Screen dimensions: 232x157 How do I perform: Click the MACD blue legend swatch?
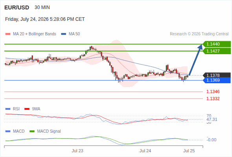click(x=8, y=131)
